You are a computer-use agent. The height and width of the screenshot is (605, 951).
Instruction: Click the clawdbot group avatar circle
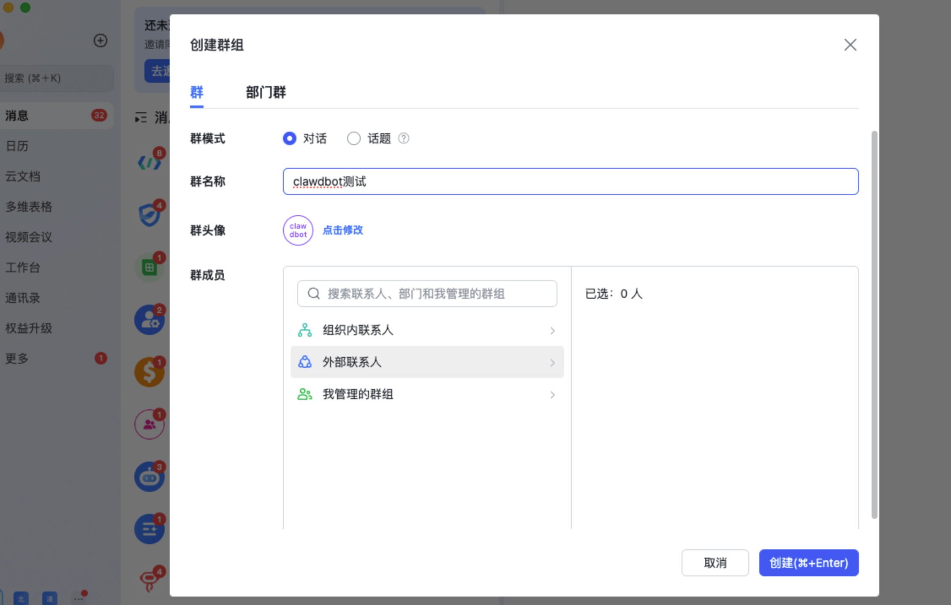point(298,230)
